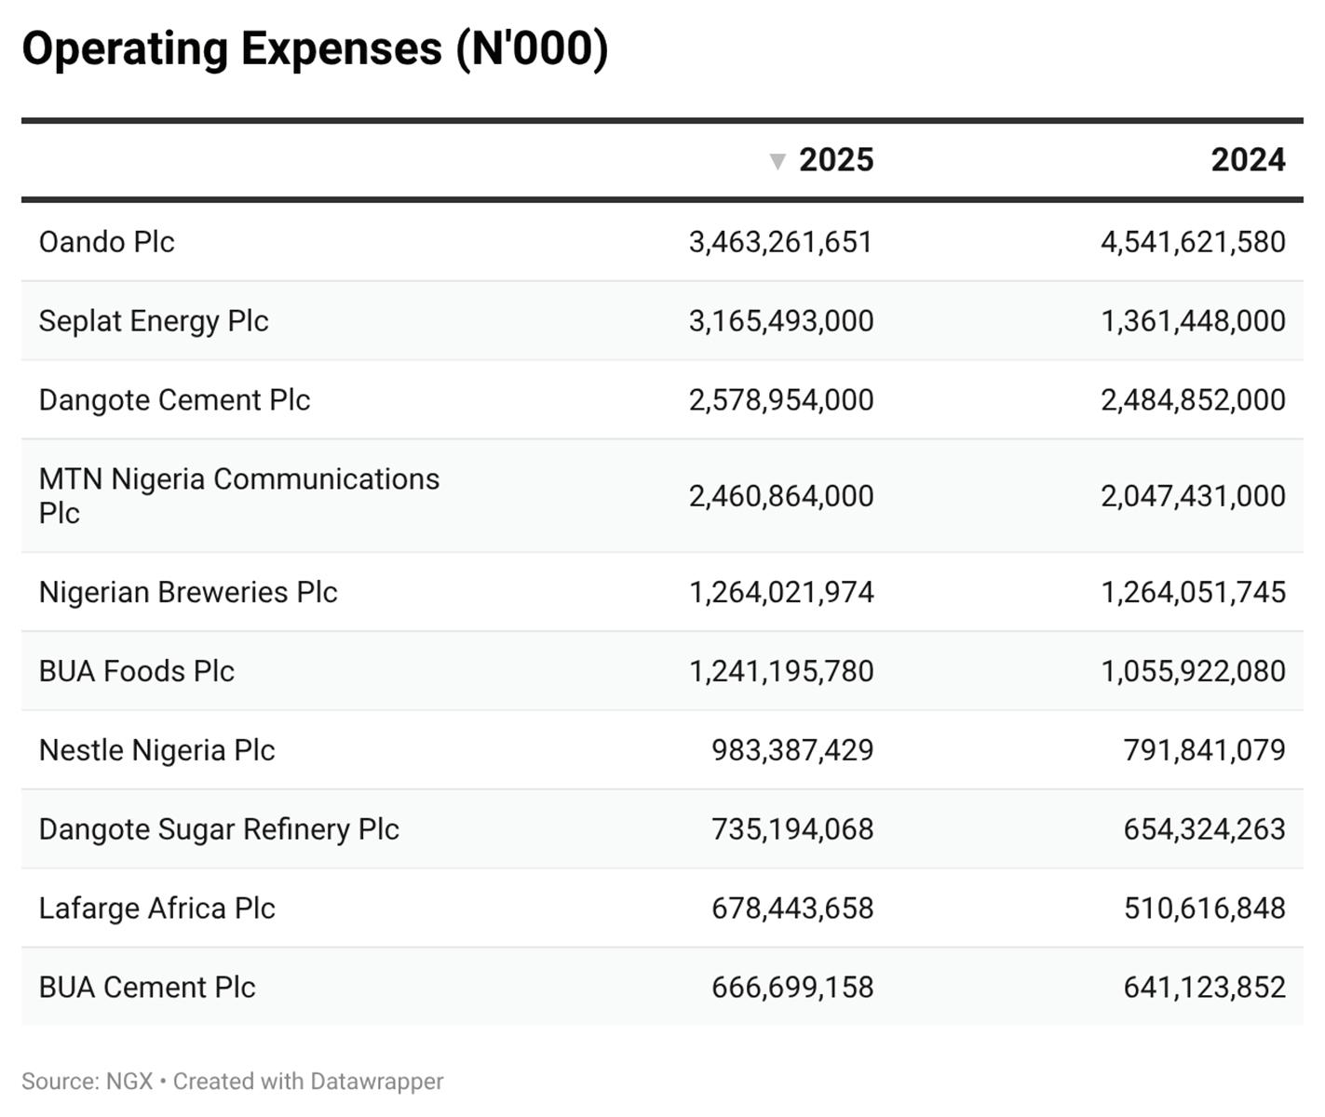
Task: Select MTN Nigeria Communications Plc row
Action: [238, 495]
